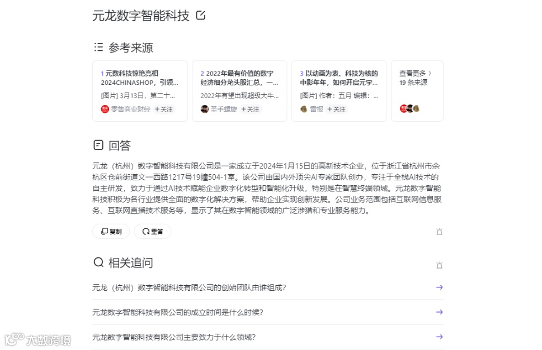Click the 相关追问 heading text

coord(131,263)
